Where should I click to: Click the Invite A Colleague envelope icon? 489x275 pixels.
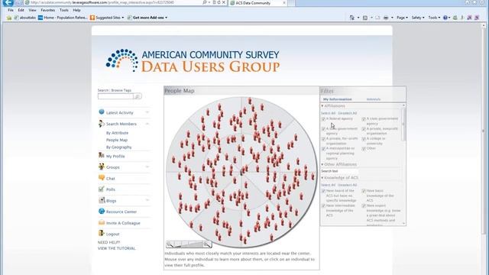point(102,222)
